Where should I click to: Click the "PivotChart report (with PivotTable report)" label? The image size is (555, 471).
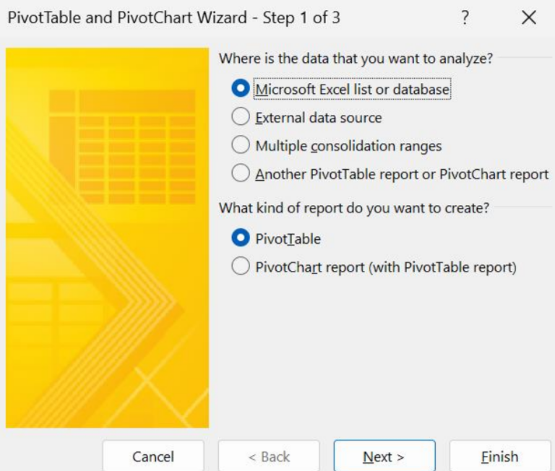386,267
